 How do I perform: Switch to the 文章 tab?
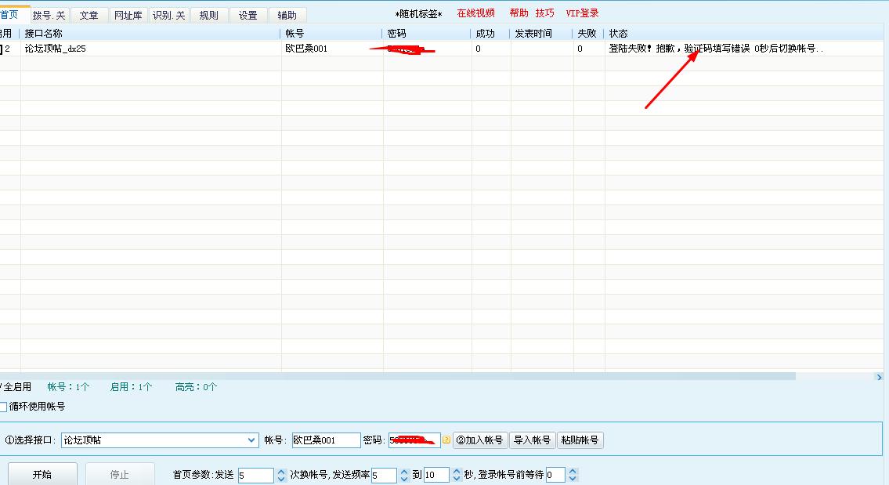[89, 15]
